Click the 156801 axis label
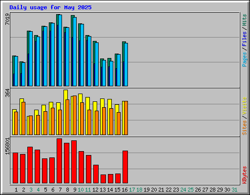The height and width of the screenshot is (195, 250). (x=7, y=146)
